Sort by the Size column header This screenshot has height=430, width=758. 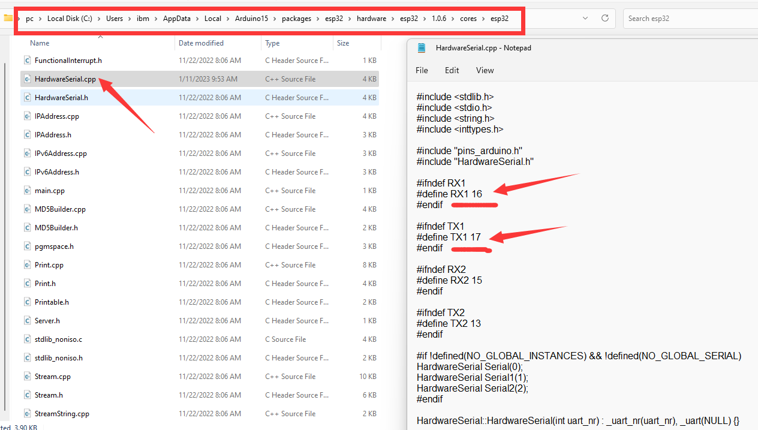[x=343, y=43]
